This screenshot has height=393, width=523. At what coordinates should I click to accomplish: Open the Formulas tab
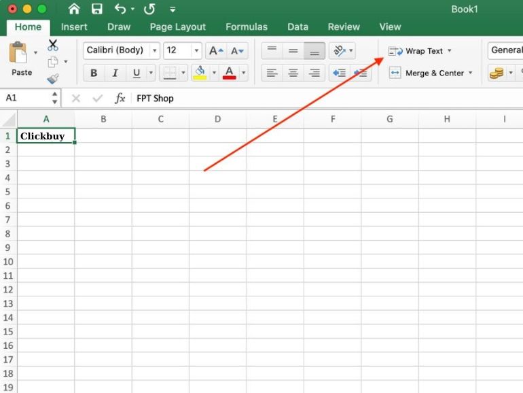tap(247, 27)
